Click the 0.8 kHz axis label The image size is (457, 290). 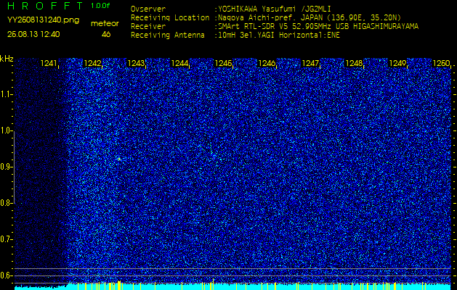tap(6, 203)
